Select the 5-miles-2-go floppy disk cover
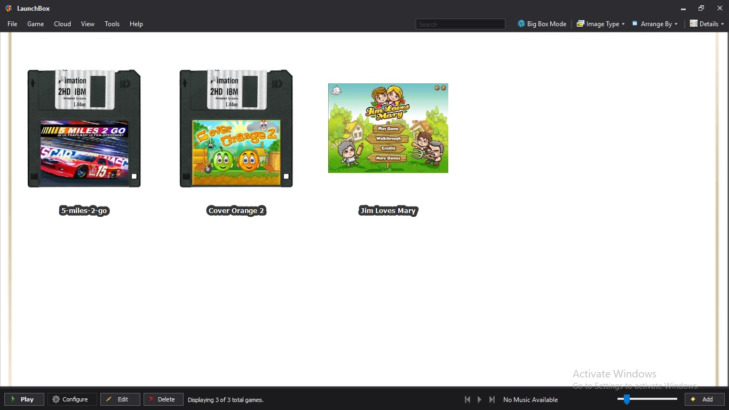Image resolution: width=729 pixels, height=410 pixels. (x=84, y=128)
